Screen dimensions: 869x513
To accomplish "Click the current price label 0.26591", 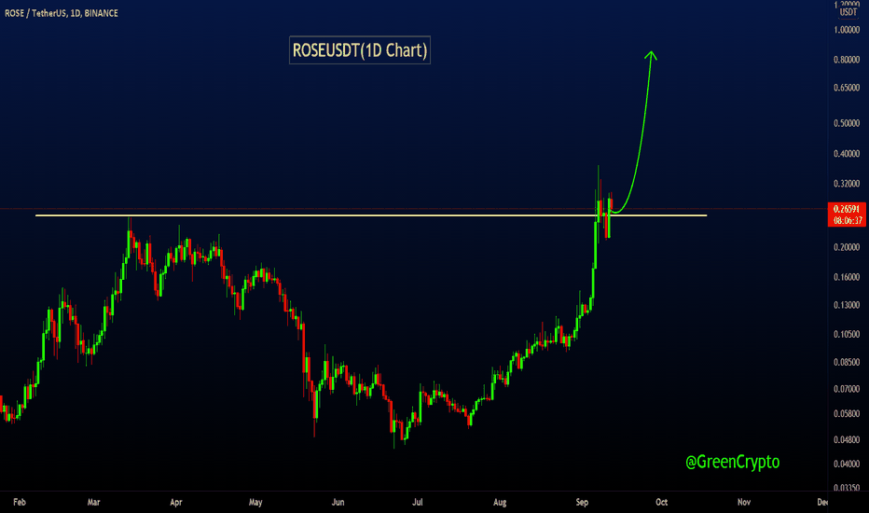I will click(x=847, y=209).
